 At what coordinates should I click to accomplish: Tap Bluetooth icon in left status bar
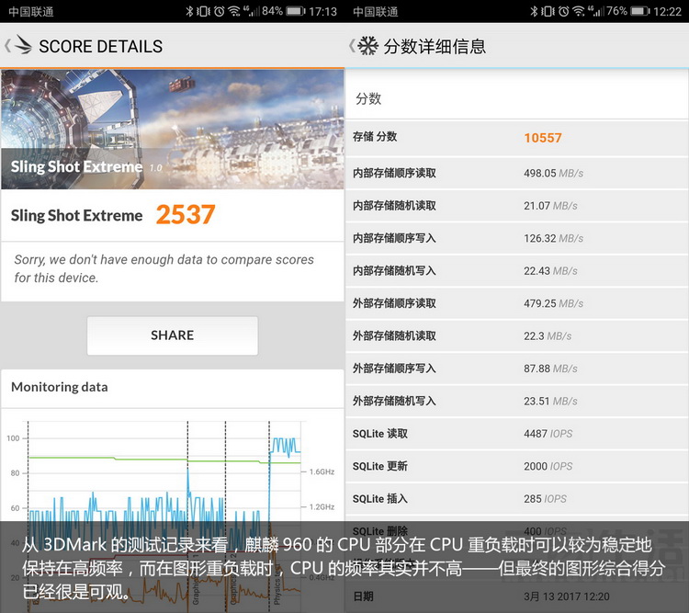click(189, 12)
